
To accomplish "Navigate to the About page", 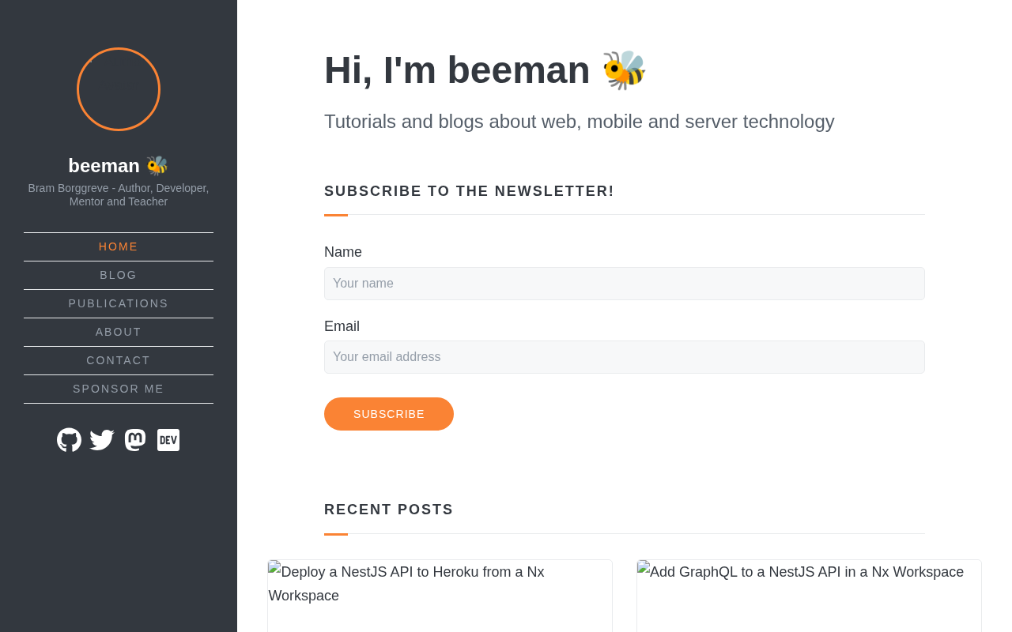I will (119, 332).
